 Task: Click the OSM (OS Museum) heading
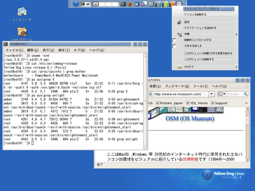click(190, 118)
